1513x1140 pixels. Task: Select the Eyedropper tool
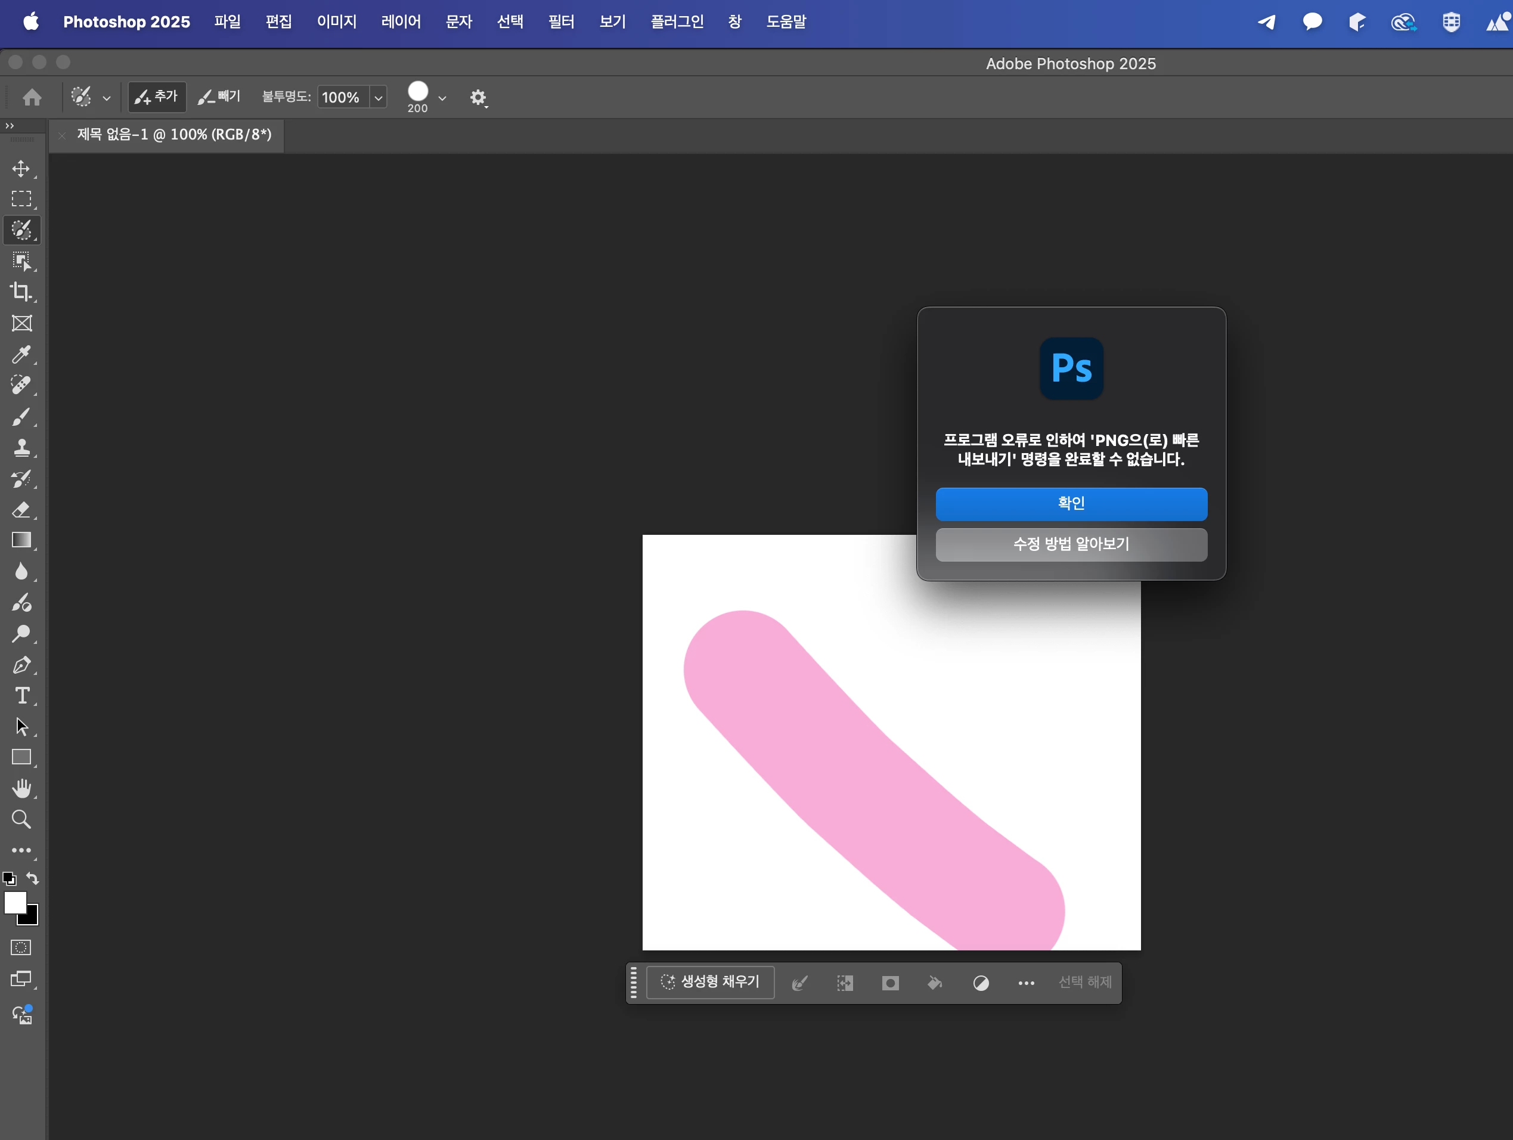[21, 354]
